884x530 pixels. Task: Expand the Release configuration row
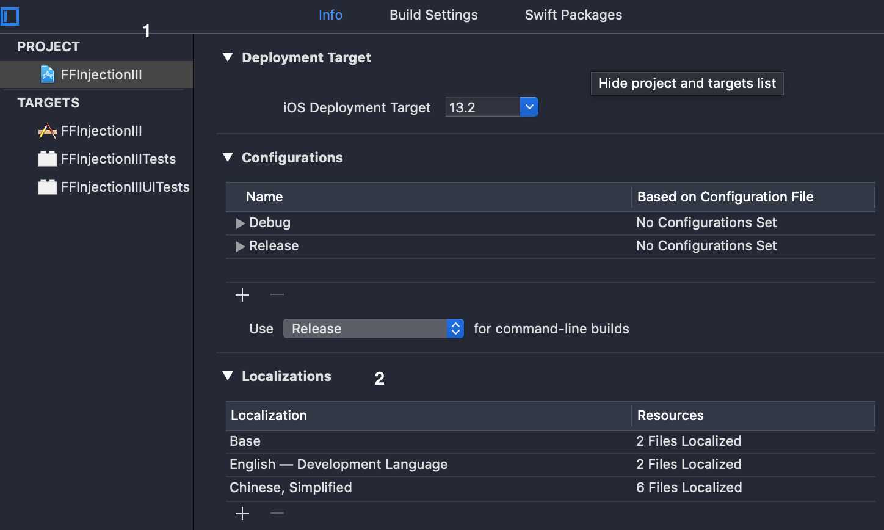pos(240,246)
